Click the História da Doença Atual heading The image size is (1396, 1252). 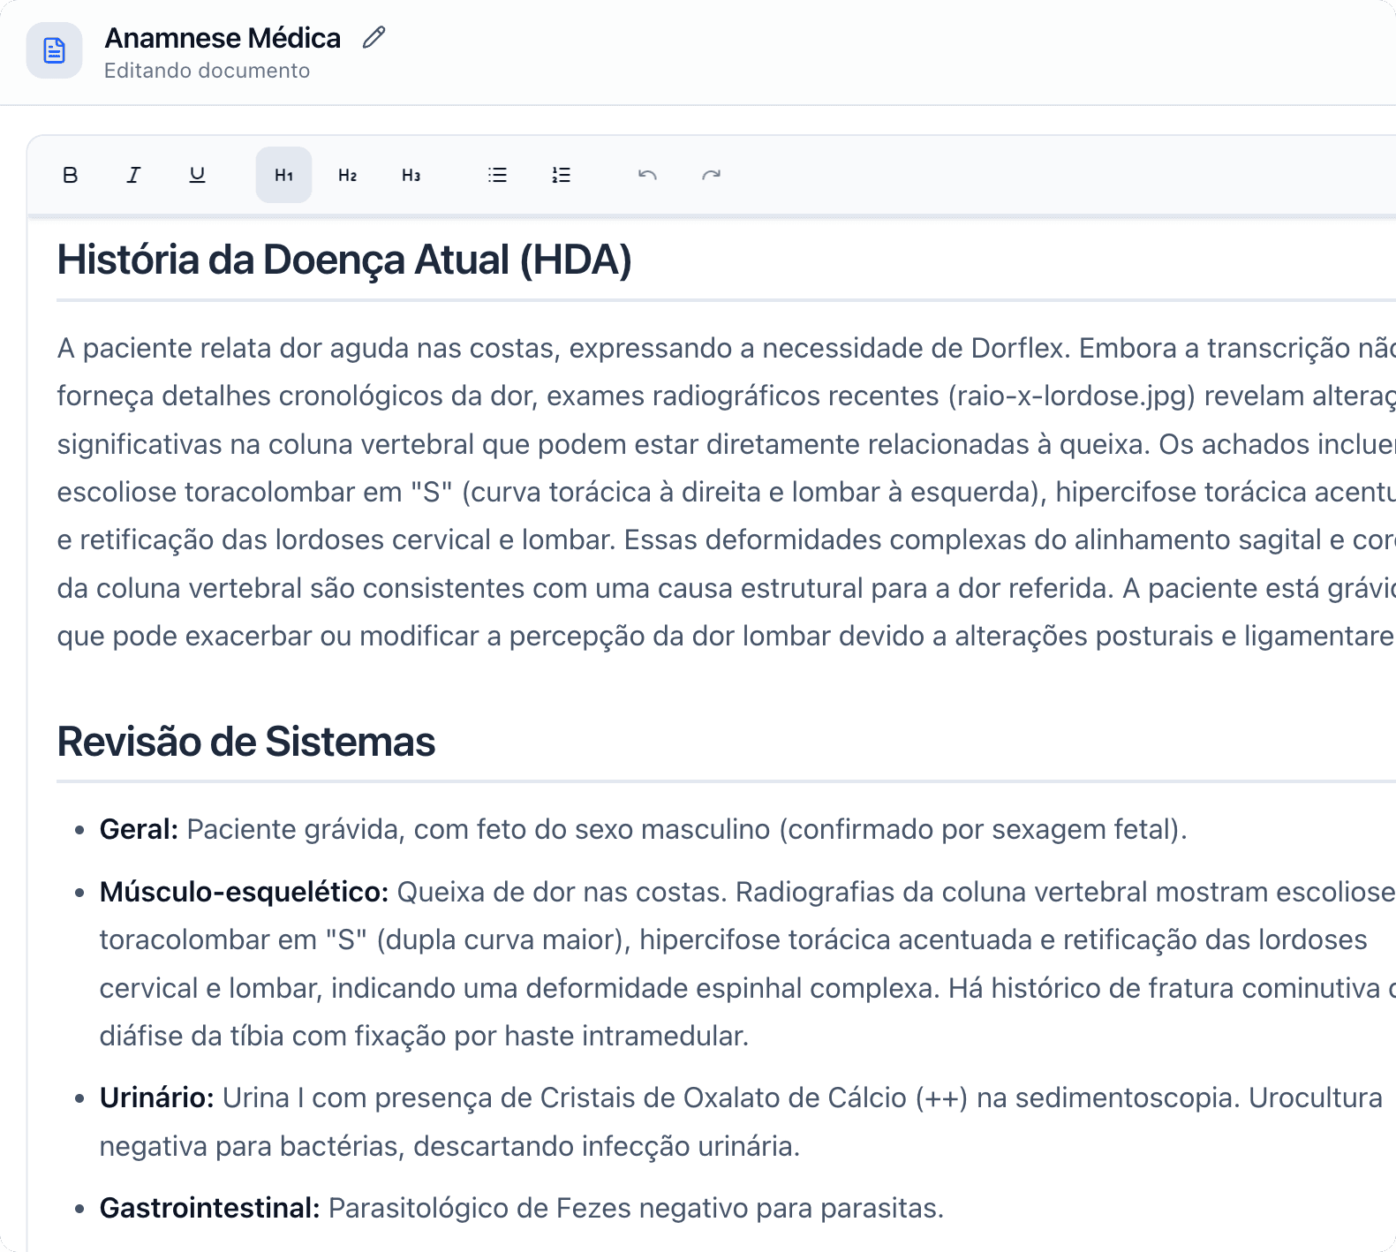point(344,260)
